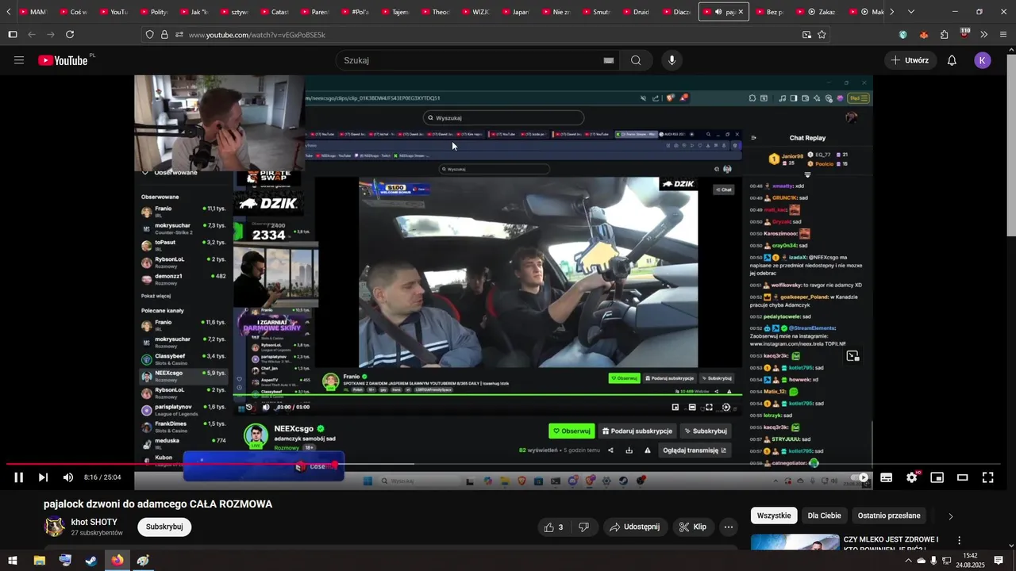Screen dimensions: 1016x571
Task: Open the Firefox sidebar toggle
Action: [x=13, y=35]
